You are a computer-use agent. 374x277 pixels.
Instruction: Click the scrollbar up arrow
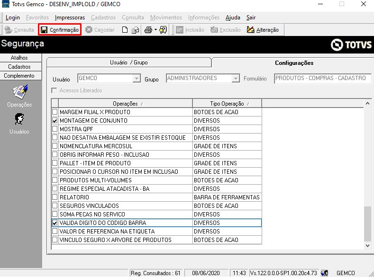point(367,103)
